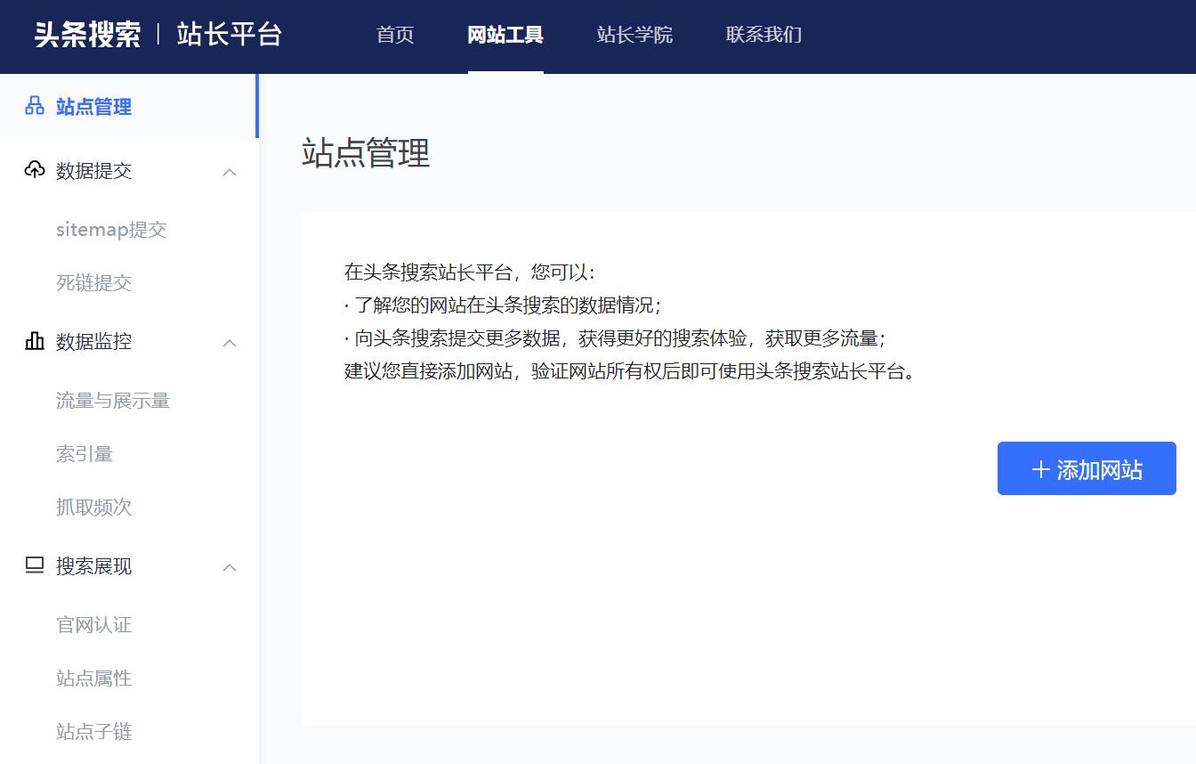Click the line starting 建议您直接添加网站
Image resolution: width=1196 pixels, height=764 pixels.
click(x=630, y=371)
